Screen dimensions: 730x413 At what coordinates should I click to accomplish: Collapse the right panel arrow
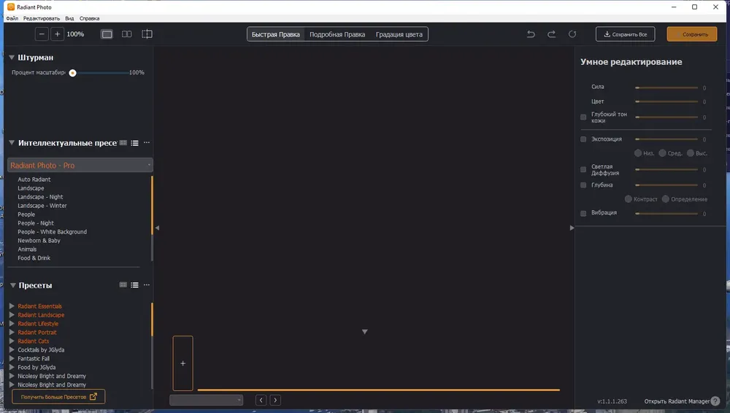click(572, 228)
